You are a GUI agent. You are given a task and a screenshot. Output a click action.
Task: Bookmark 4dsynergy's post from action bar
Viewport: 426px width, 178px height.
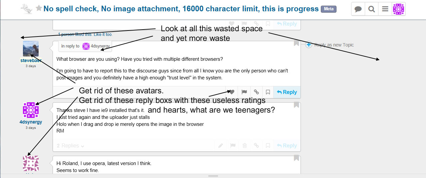click(x=268, y=145)
